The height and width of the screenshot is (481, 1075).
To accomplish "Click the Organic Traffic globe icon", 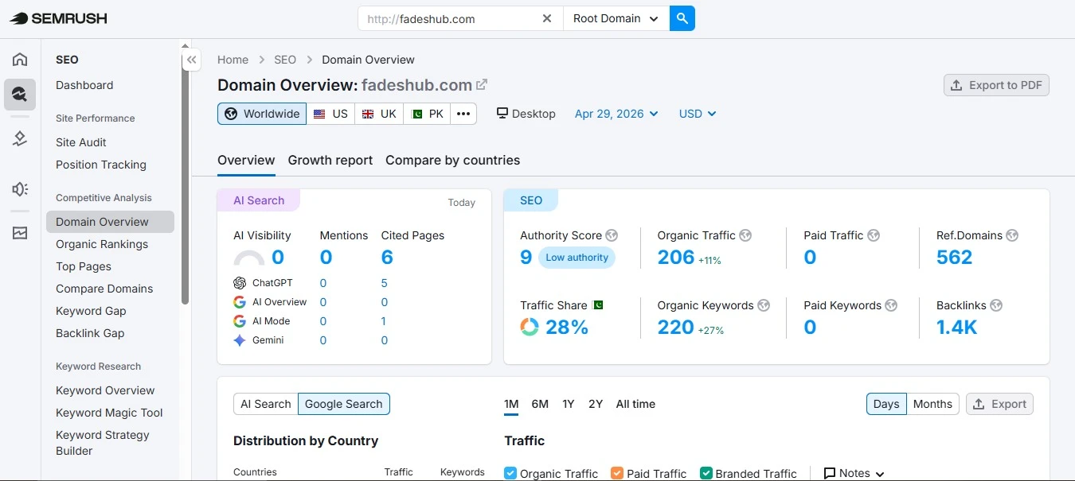I will click(x=745, y=235).
